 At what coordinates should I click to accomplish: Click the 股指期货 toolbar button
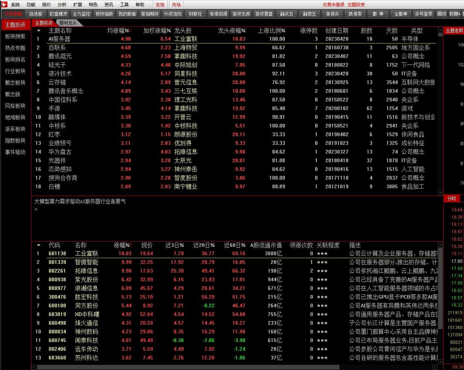pyautogui.click(x=150, y=14)
